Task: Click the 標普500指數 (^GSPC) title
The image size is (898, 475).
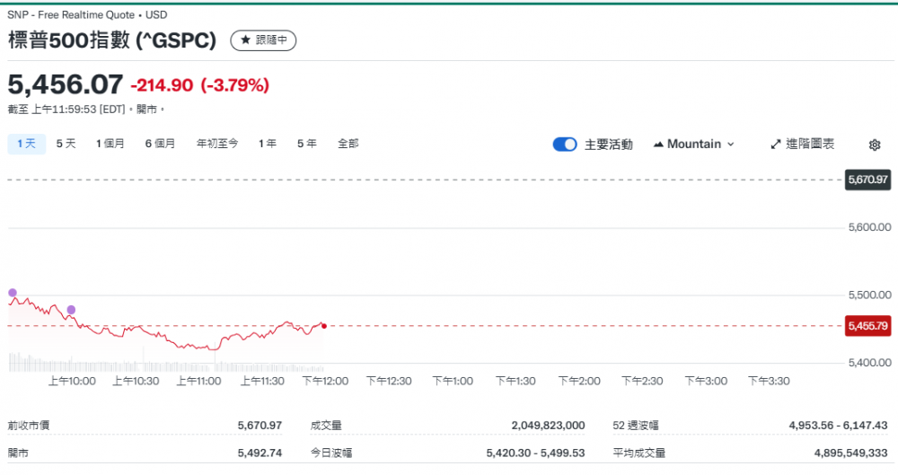Action: pos(112,40)
